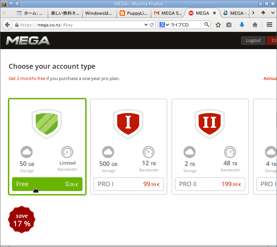277x247 pixels.
Task: Close the active MEGA tab
Action: pos(214,13)
